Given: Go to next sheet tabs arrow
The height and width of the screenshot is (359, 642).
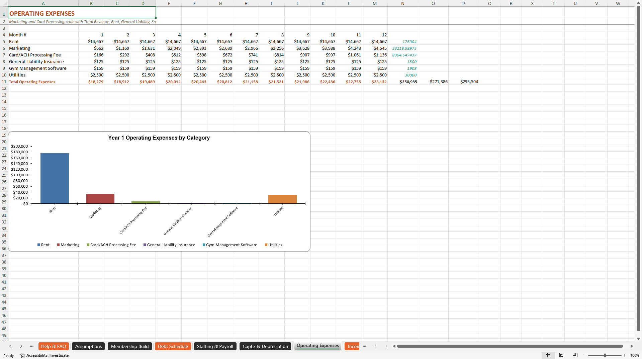Looking at the screenshot, I should [x=21, y=346].
